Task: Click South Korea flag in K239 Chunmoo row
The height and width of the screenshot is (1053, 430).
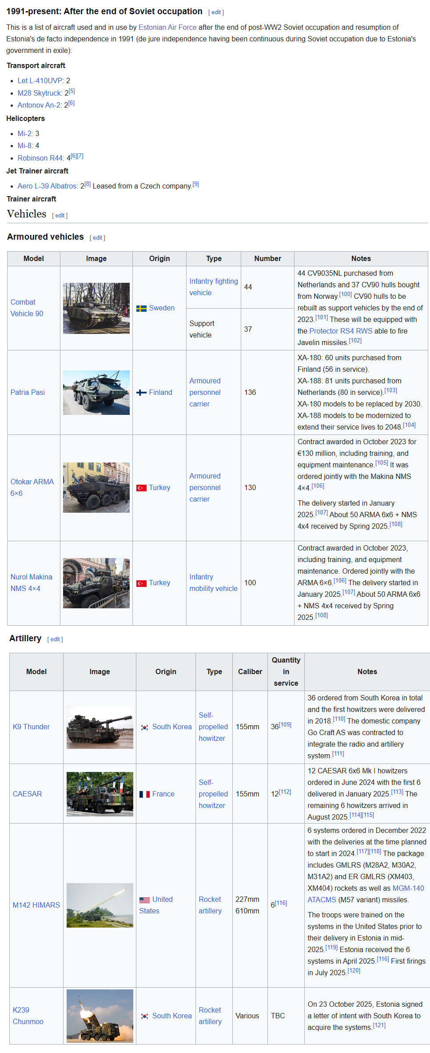Action: click(144, 1016)
